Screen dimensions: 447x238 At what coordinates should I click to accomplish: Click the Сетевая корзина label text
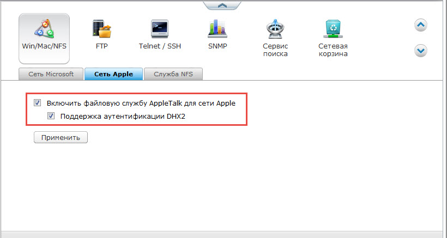point(333,50)
